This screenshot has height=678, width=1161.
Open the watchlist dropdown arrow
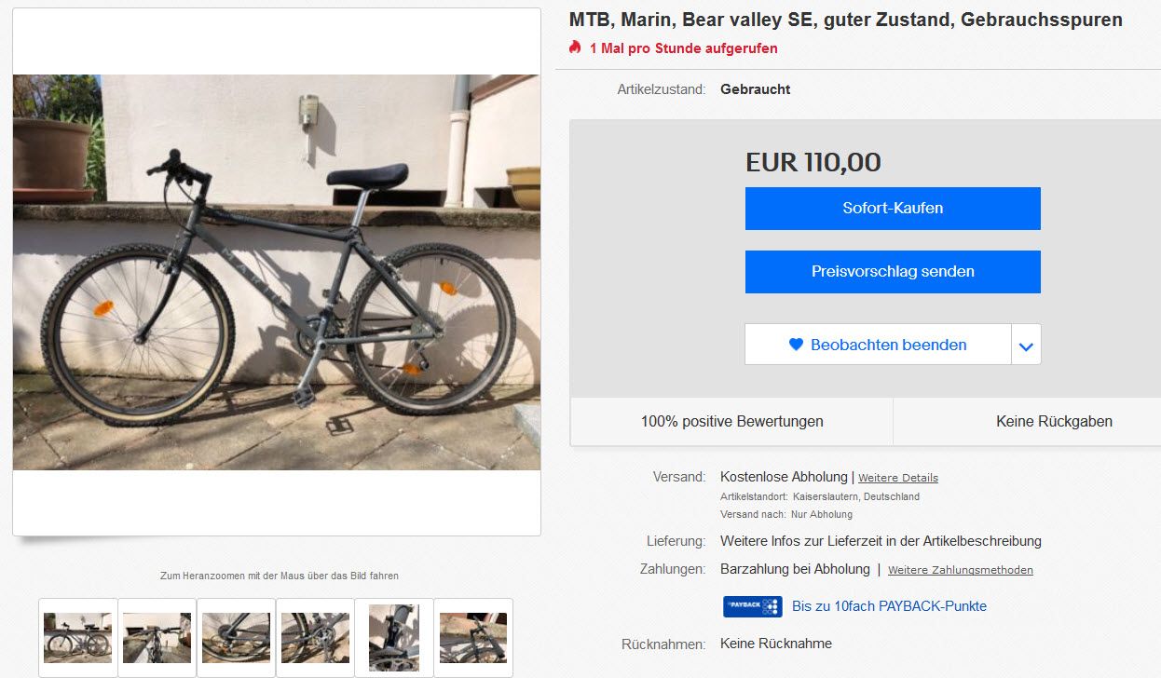pyautogui.click(x=1026, y=346)
